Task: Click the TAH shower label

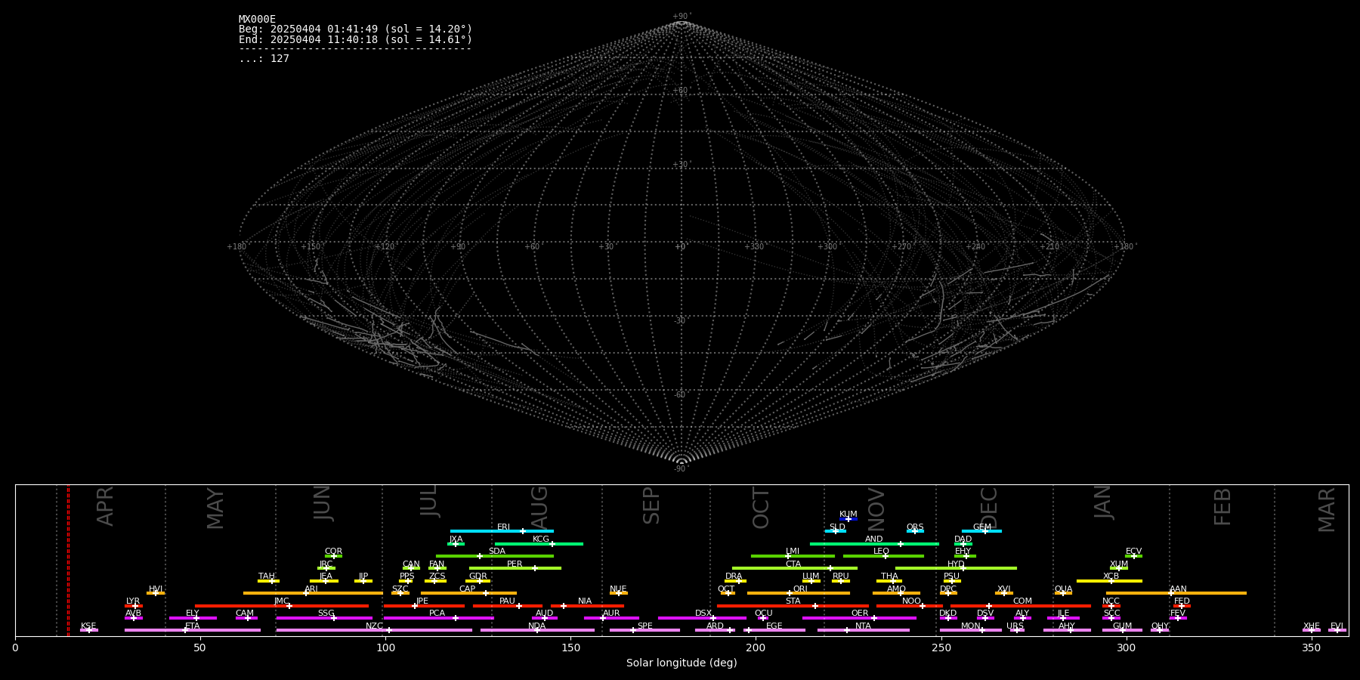Action: (267, 576)
